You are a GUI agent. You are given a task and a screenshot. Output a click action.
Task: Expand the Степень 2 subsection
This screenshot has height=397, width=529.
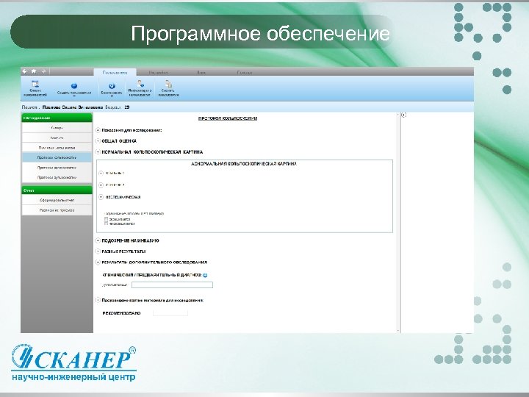pos(101,185)
